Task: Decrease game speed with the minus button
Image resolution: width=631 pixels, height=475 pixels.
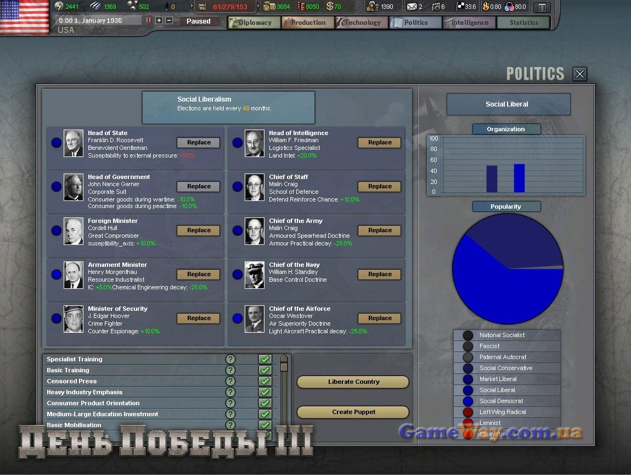Action: click(169, 20)
